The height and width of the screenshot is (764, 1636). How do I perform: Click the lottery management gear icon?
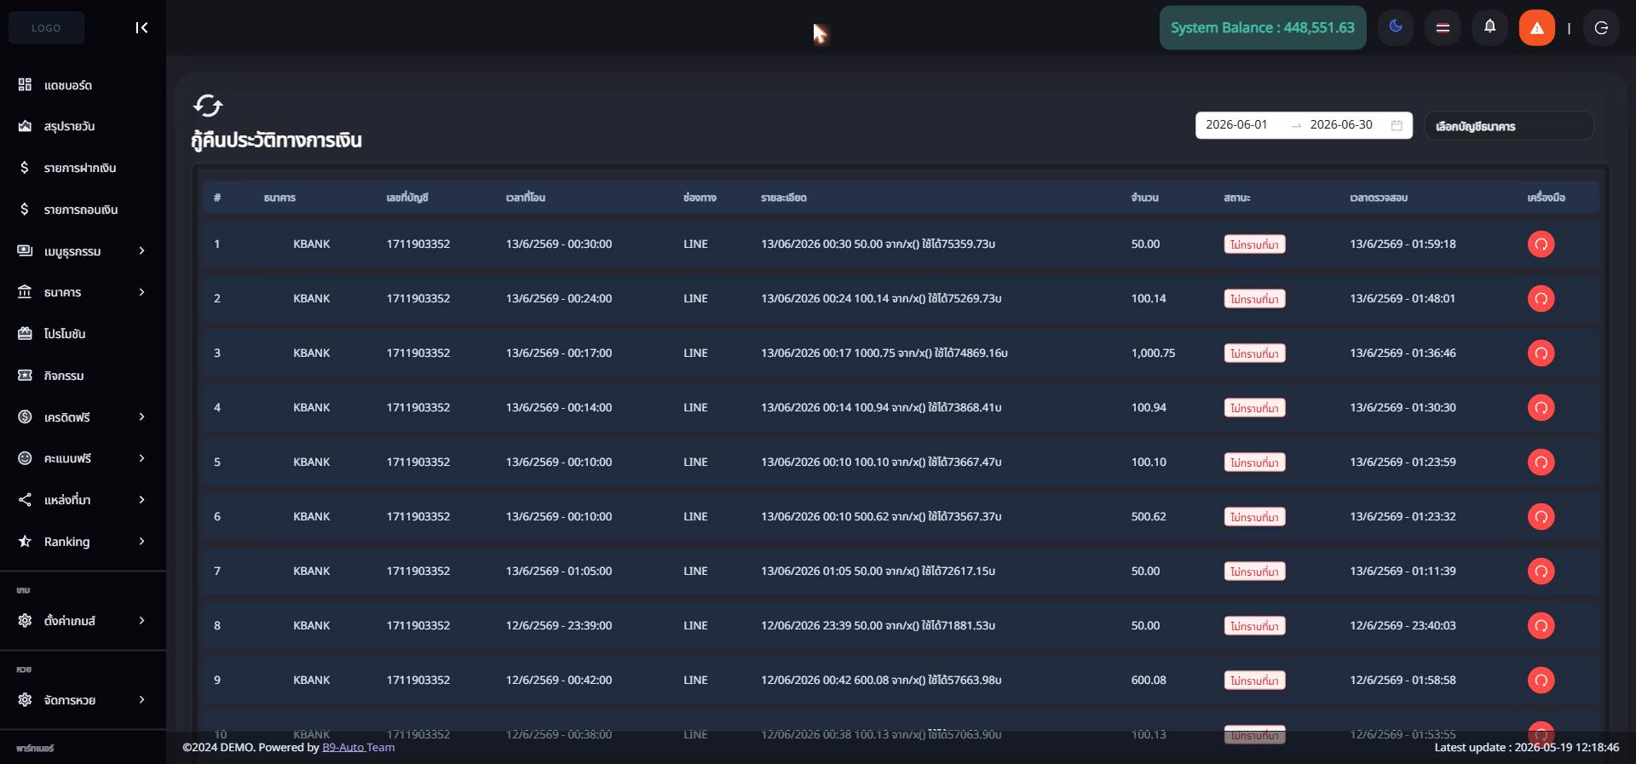25,699
